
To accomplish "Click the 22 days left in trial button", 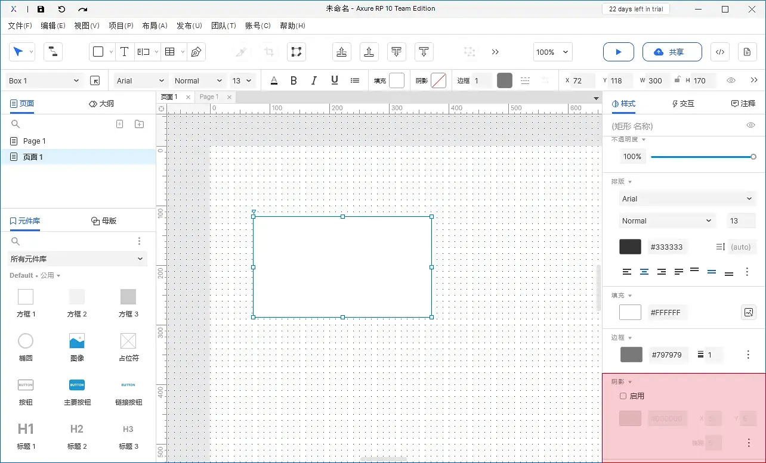I will pyautogui.click(x=635, y=9).
